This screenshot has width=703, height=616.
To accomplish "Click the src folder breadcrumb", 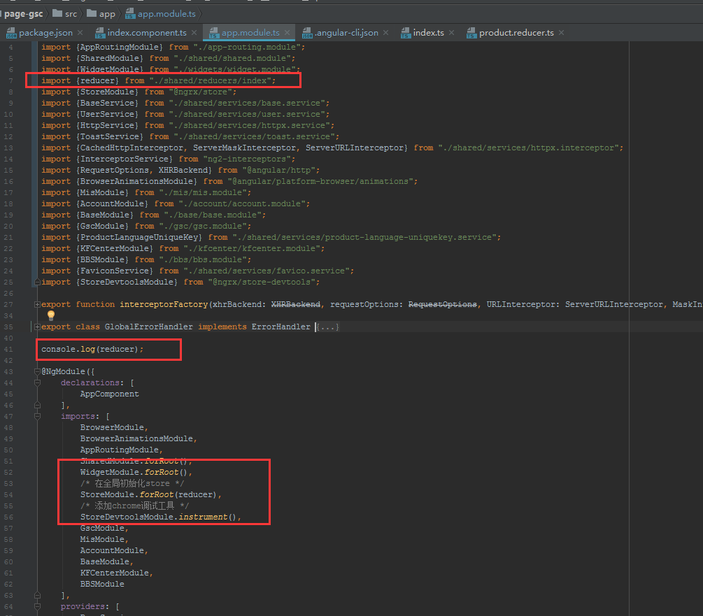I will [x=71, y=14].
